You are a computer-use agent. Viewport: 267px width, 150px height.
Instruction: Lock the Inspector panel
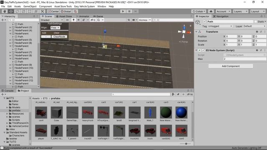click(x=262, y=16)
